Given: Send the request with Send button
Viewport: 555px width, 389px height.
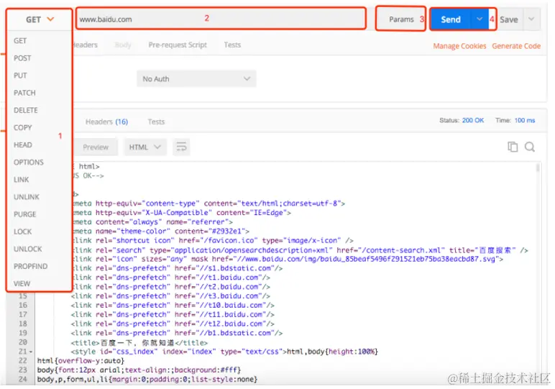Looking at the screenshot, I should [450, 19].
